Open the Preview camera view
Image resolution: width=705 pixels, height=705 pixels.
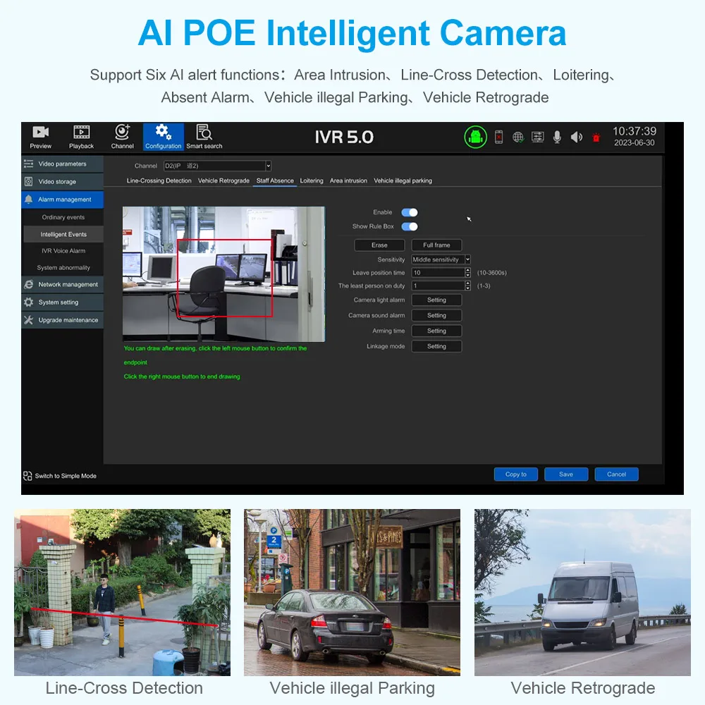(41, 137)
